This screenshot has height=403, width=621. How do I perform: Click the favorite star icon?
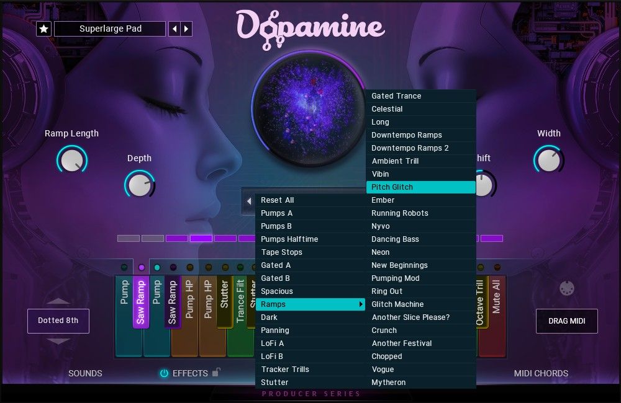tap(43, 29)
